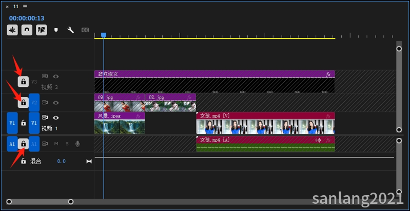Viewport: 410px width, 211px height.
Task: Hide V1 track output eye icon
Action: tap(56, 118)
